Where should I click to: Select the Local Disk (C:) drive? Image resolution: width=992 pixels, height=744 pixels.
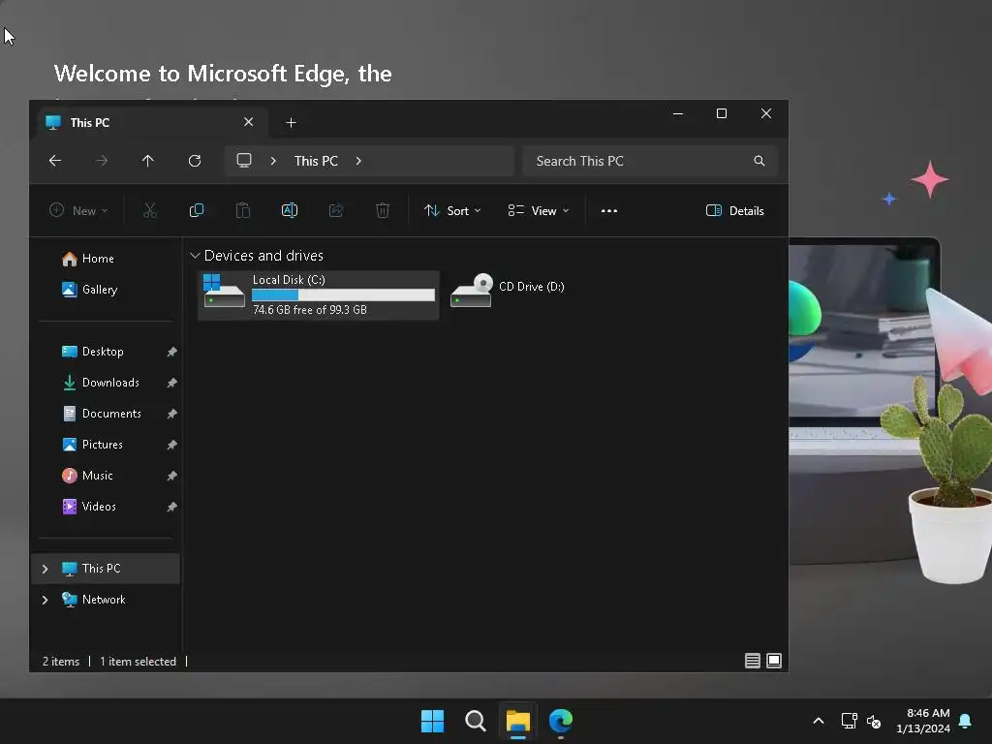318,294
